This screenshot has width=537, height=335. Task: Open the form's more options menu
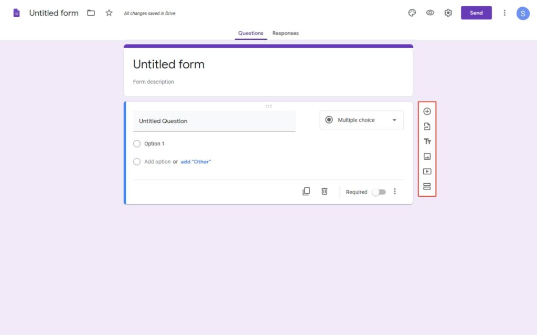pos(504,13)
